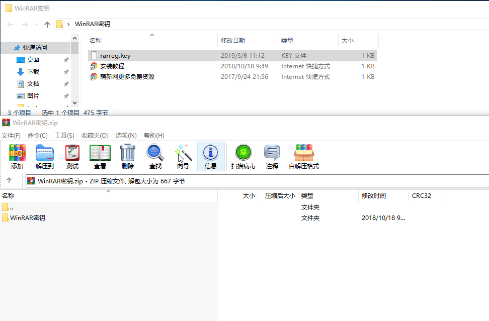Viewport: 489px width, 321px height.
Task: Open the Find (查找) magnifier tool
Action: click(155, 157)
